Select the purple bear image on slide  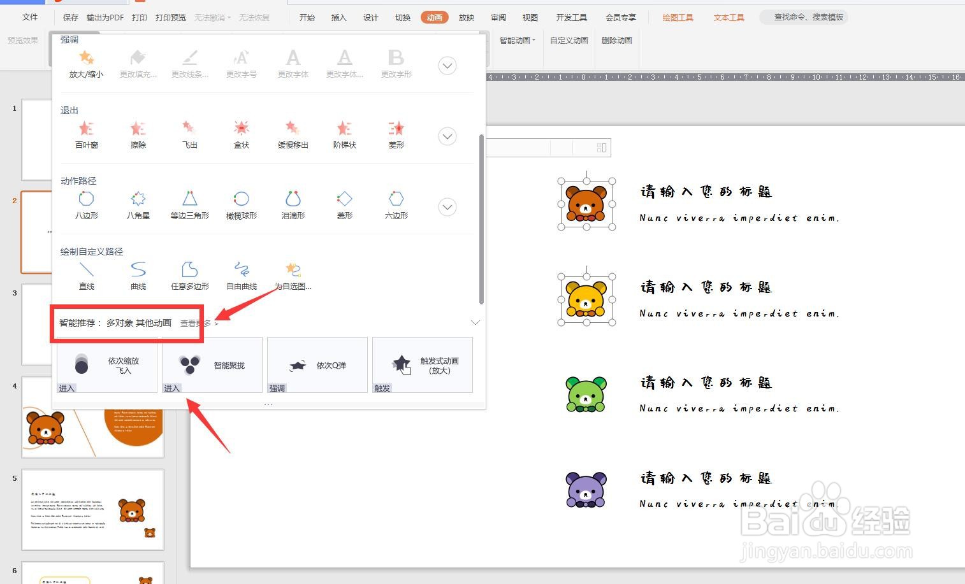click(x=586, y=490)
